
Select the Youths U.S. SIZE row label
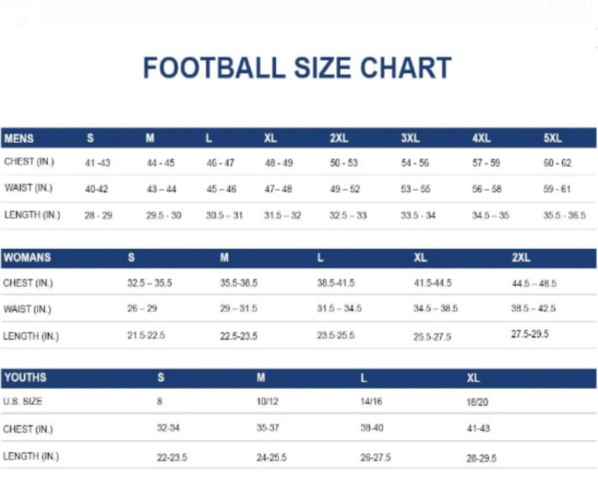pyautogui.click(x=23, y=402)
